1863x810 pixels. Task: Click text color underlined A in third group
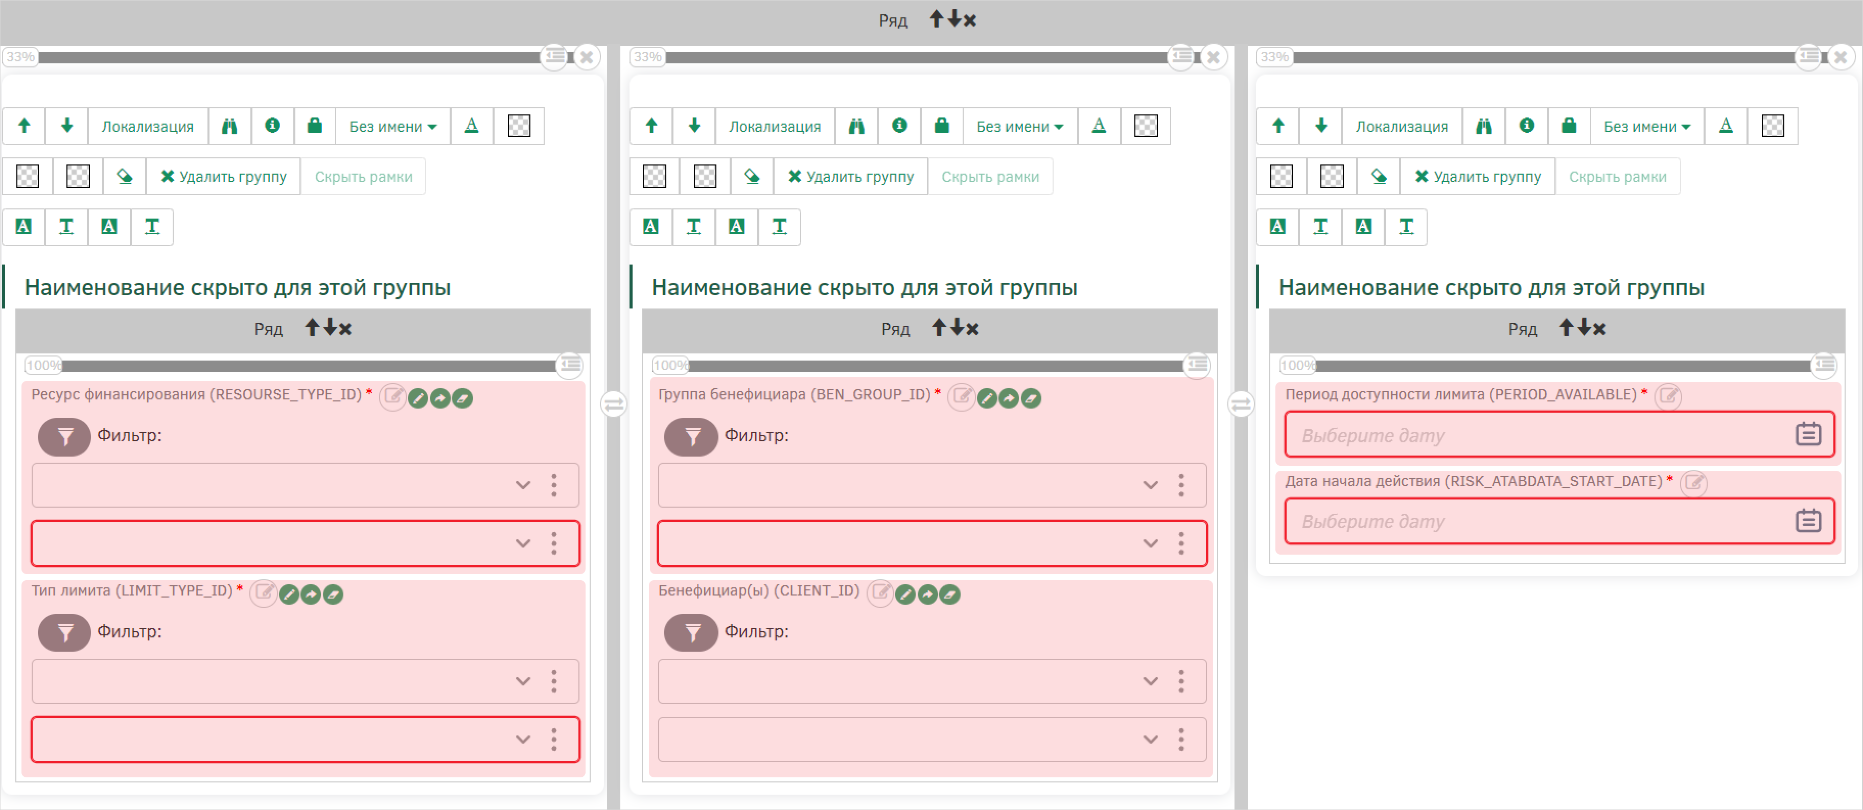[x=1726, y=126]
